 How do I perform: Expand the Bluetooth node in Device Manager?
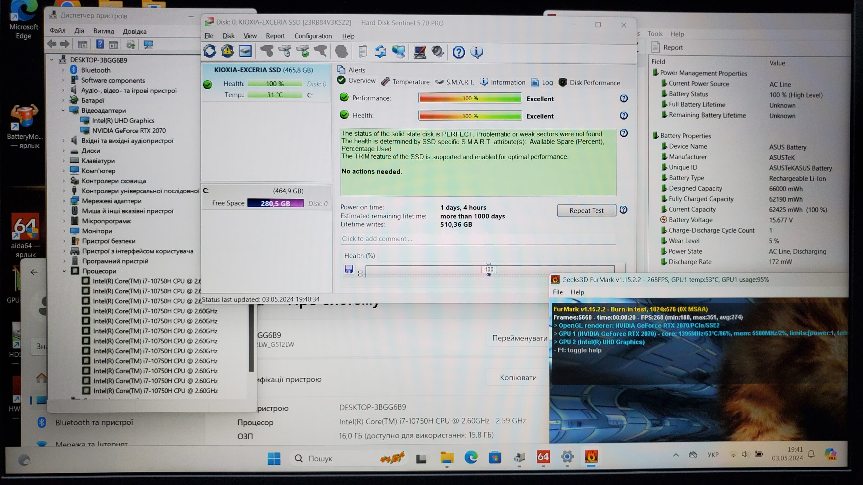coord(63,70)
